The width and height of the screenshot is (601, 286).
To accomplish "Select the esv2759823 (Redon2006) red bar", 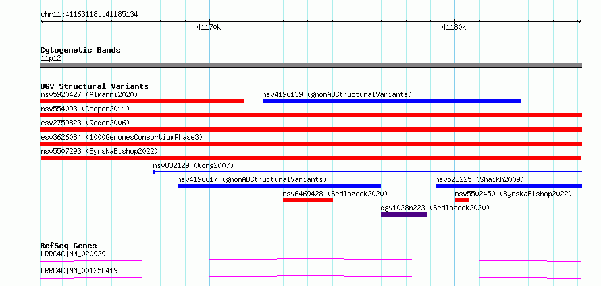I will point(311,130).
